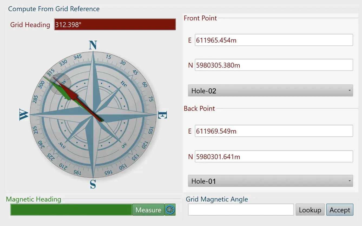Viewport: 362px width, 226px height.
Task: Click the W letter on the compass
Action: [24, 115]
